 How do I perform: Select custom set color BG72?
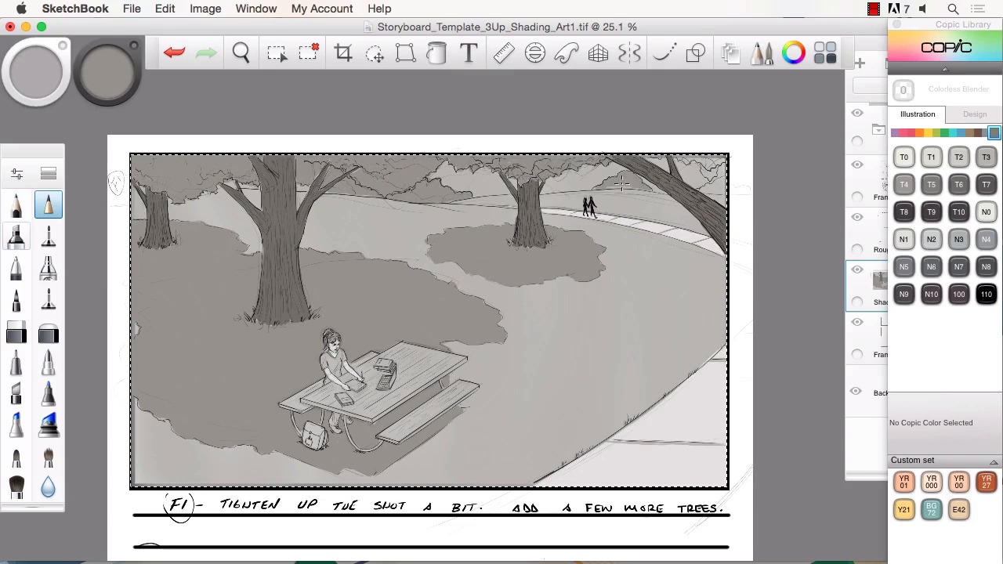(x=931, y=510)
